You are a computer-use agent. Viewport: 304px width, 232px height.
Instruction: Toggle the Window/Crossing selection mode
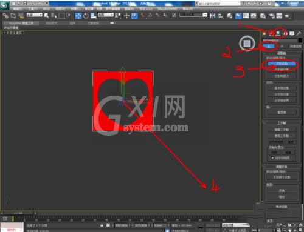point(69,16)
